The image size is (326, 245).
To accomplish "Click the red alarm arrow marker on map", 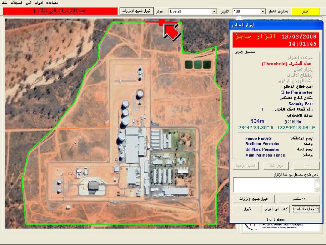I will (171, 30).
